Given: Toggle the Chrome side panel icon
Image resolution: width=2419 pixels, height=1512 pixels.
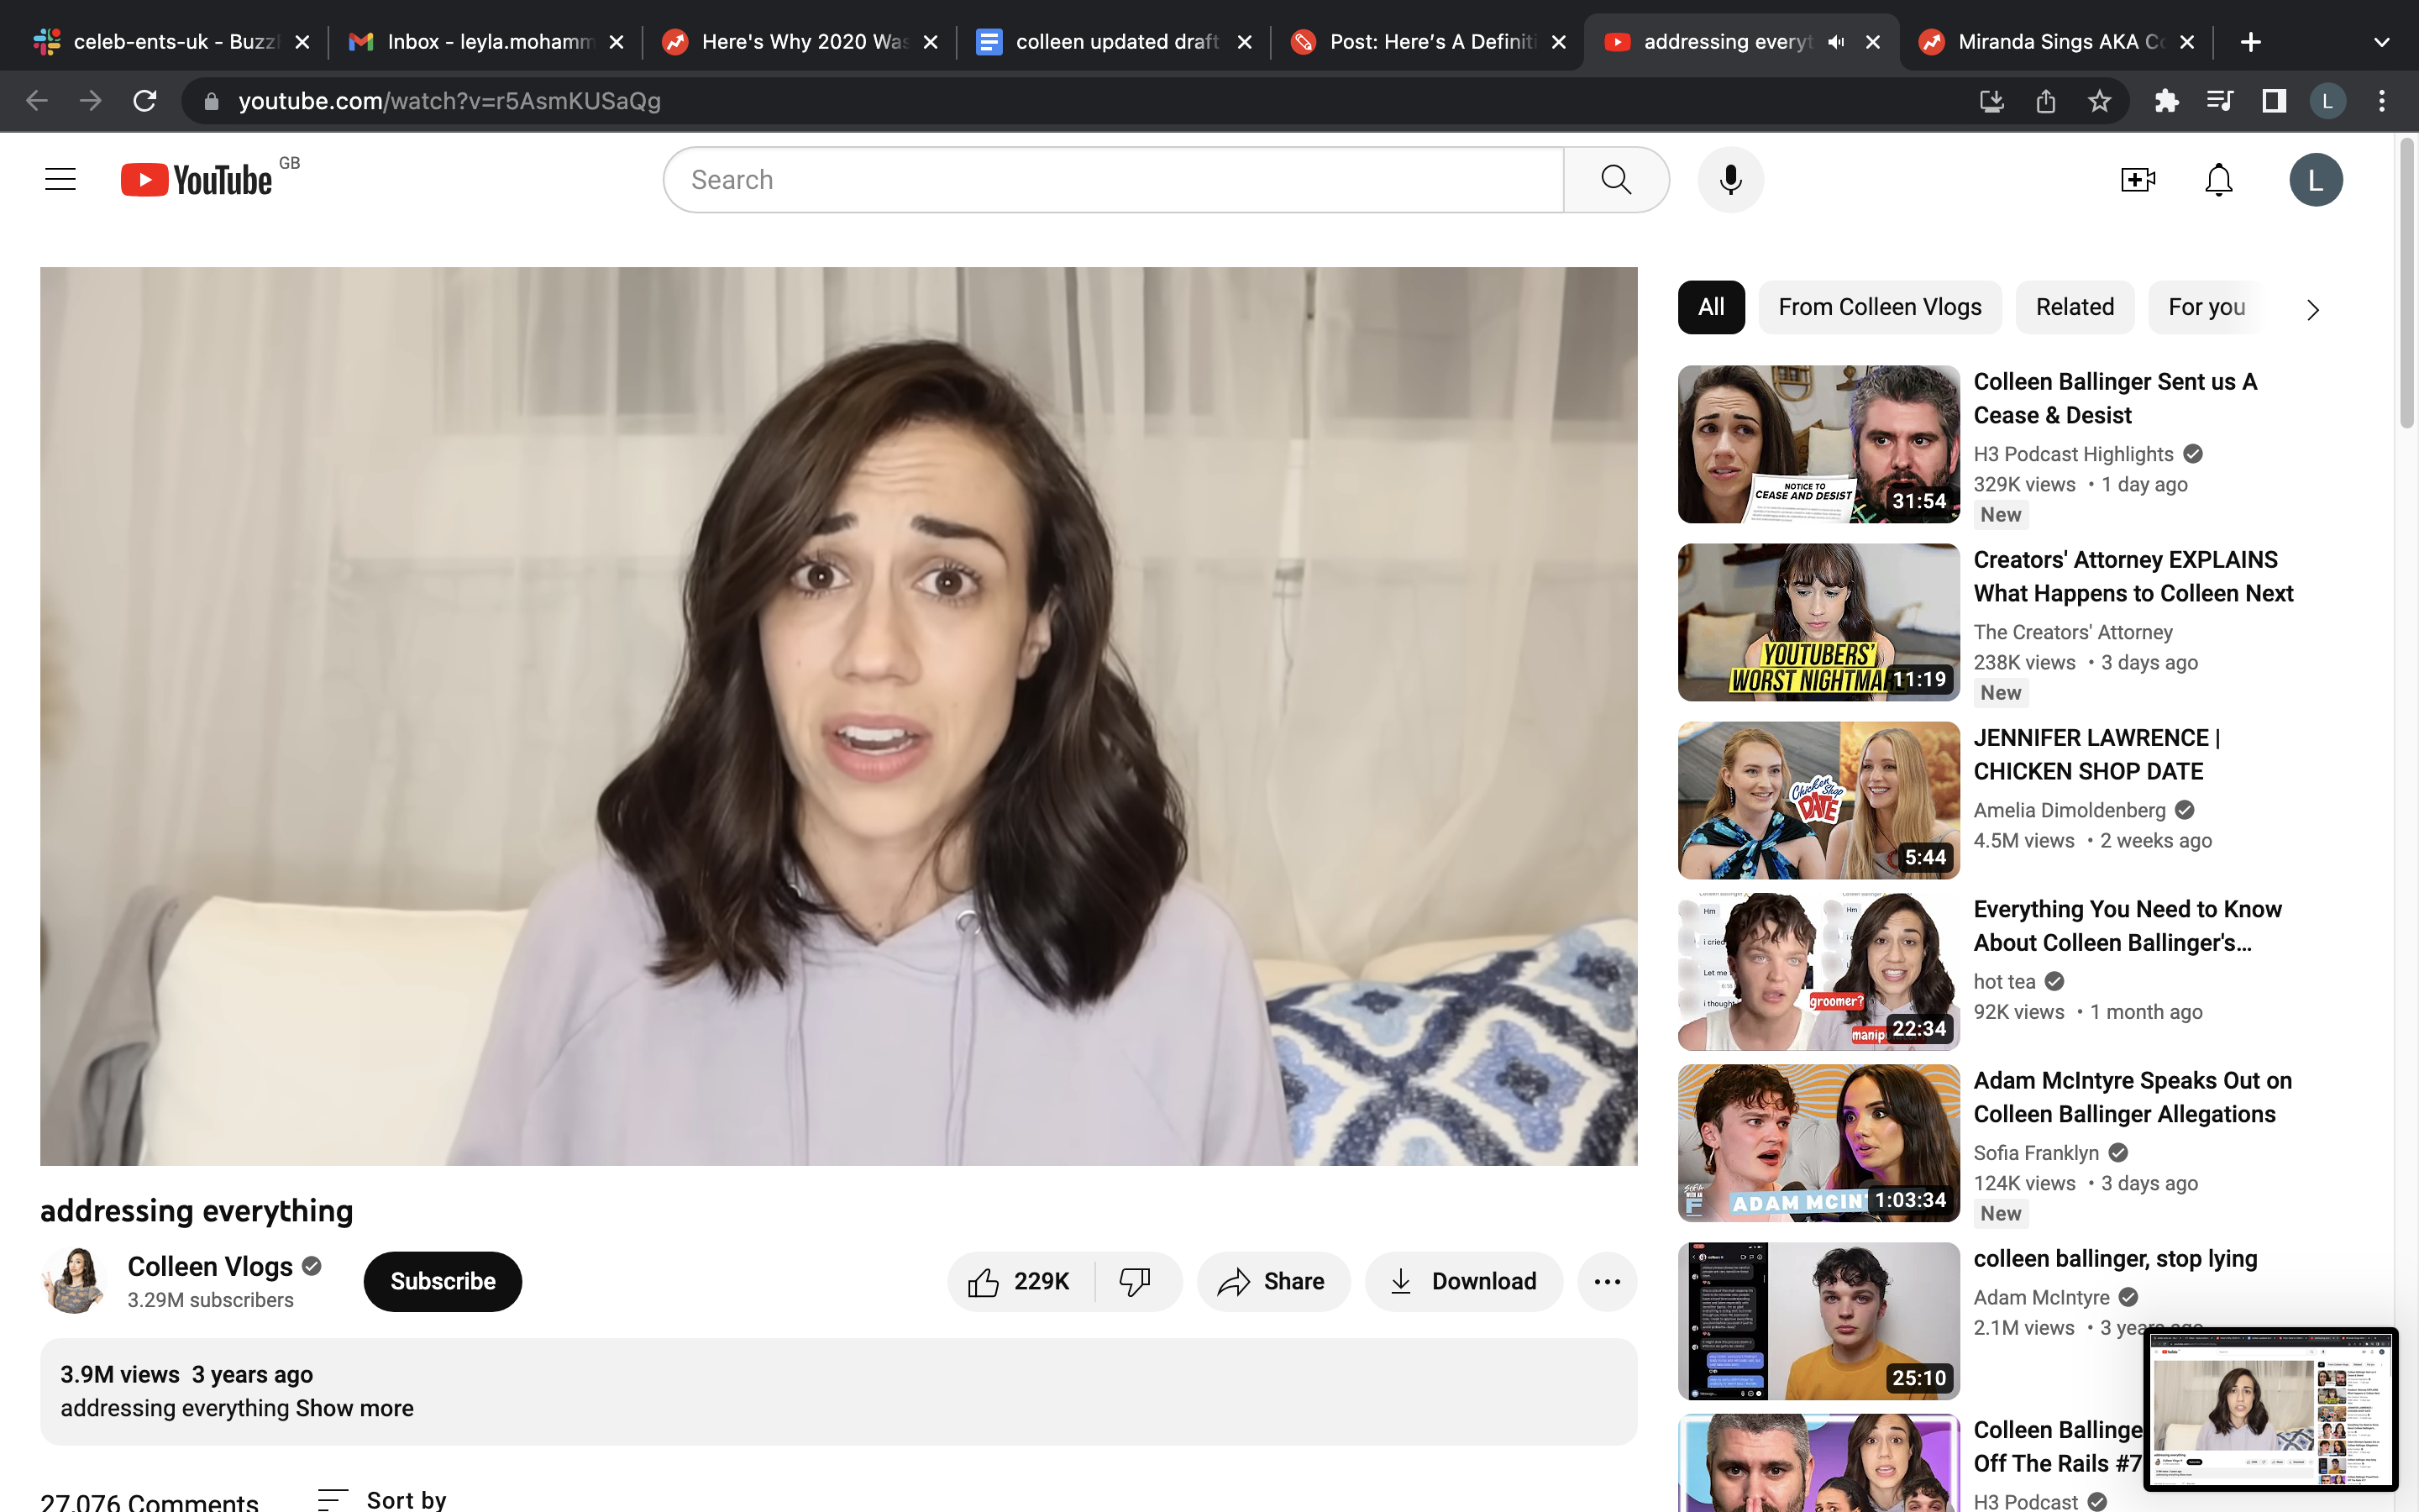Looking at the screenshot, I should click(x=2274, y=101).
